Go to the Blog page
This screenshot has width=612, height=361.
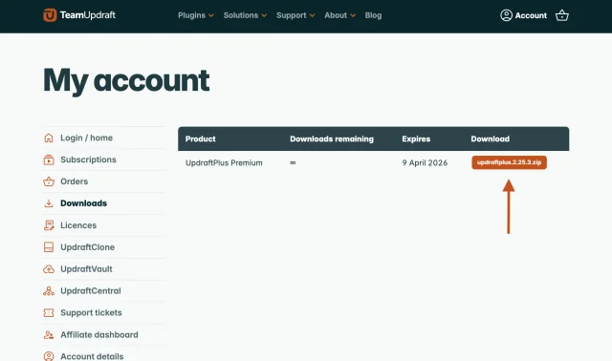(x=373, y=15)
